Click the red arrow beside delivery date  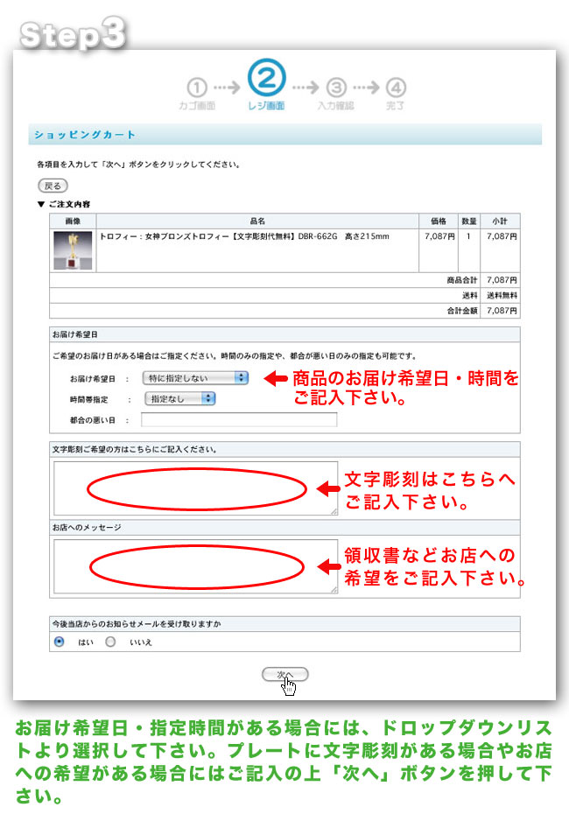pyautogui.click(x=276, y=379)
